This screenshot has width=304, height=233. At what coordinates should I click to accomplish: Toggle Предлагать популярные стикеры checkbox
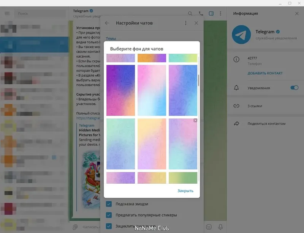click(109, 215)
